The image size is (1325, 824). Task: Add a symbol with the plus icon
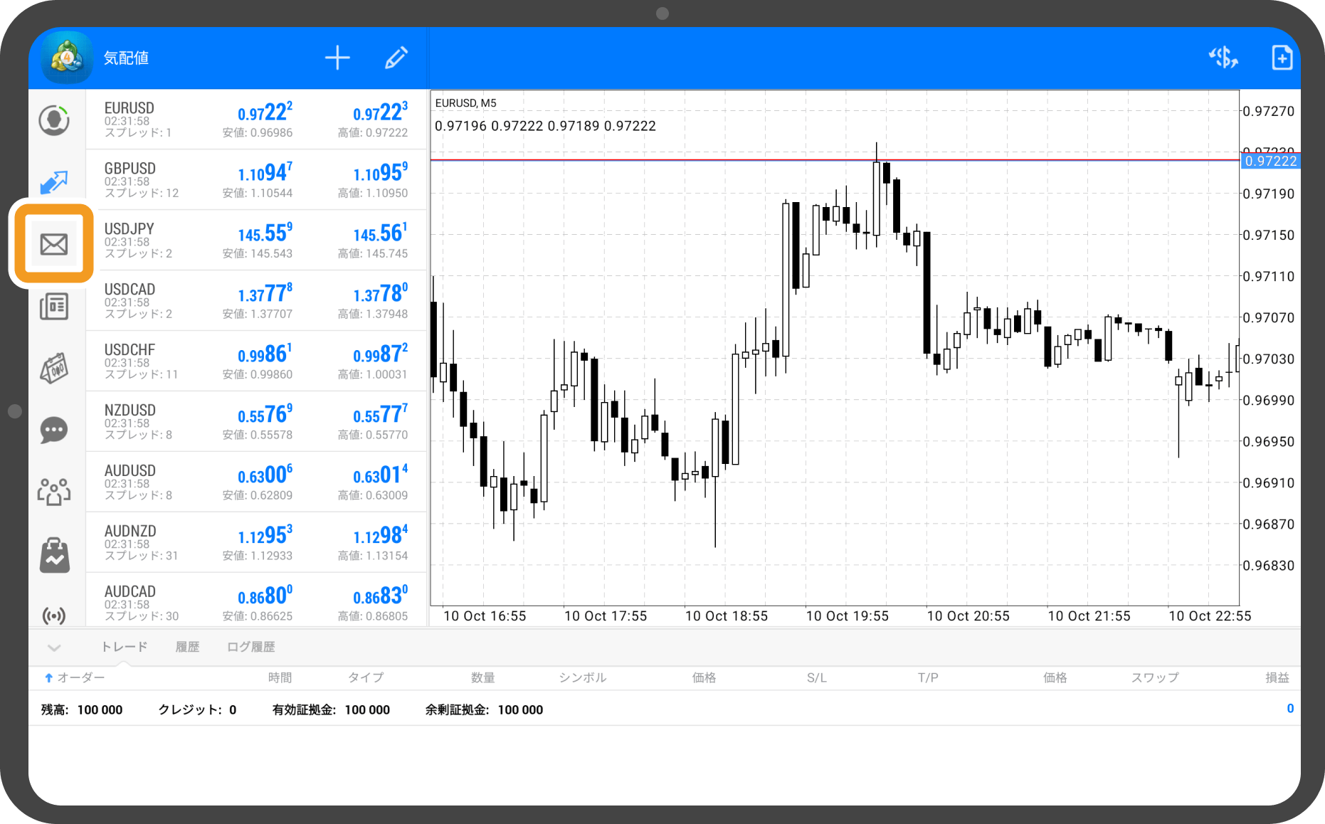[x=337, y=58]
